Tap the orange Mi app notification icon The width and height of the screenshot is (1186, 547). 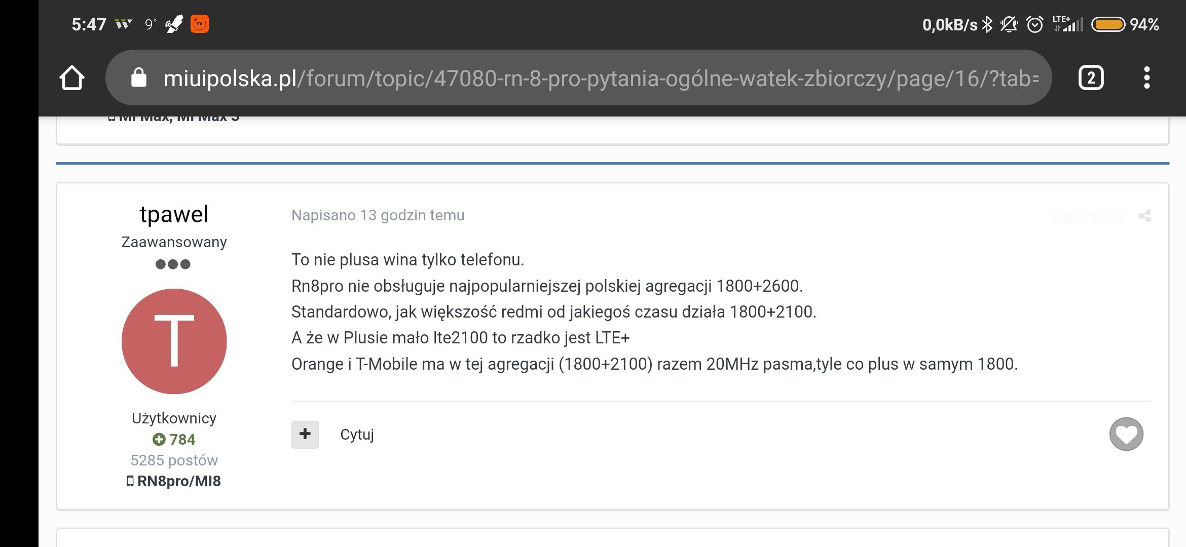tap(200, 24)
